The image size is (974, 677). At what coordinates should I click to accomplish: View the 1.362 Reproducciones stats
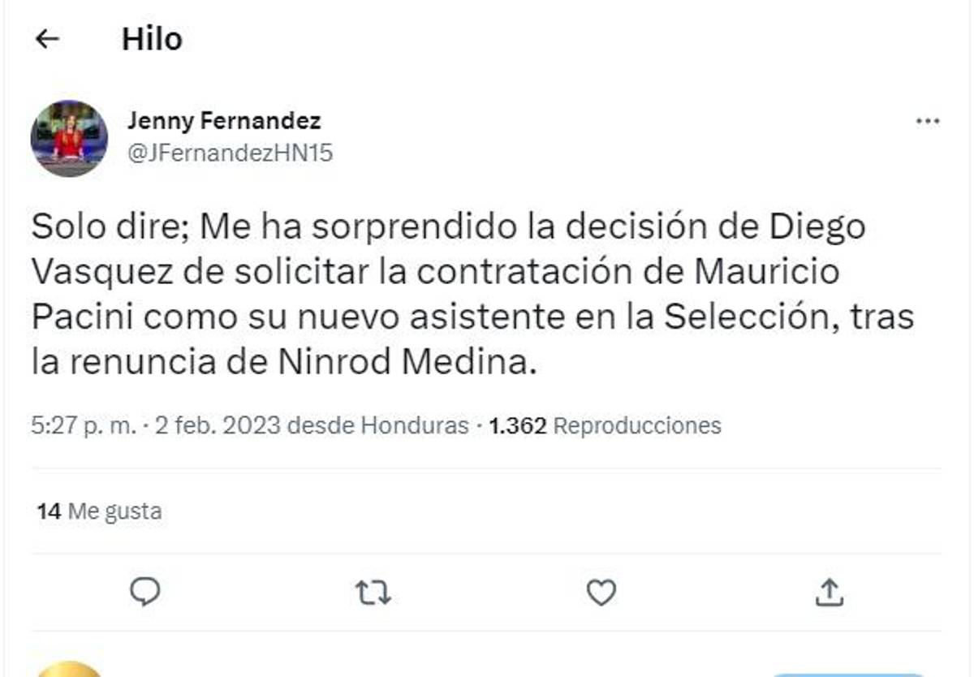605,425
